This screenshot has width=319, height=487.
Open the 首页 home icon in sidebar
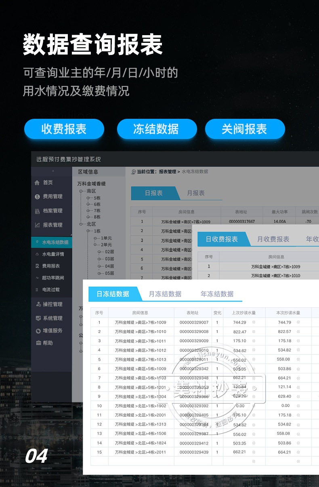[38, 183]
